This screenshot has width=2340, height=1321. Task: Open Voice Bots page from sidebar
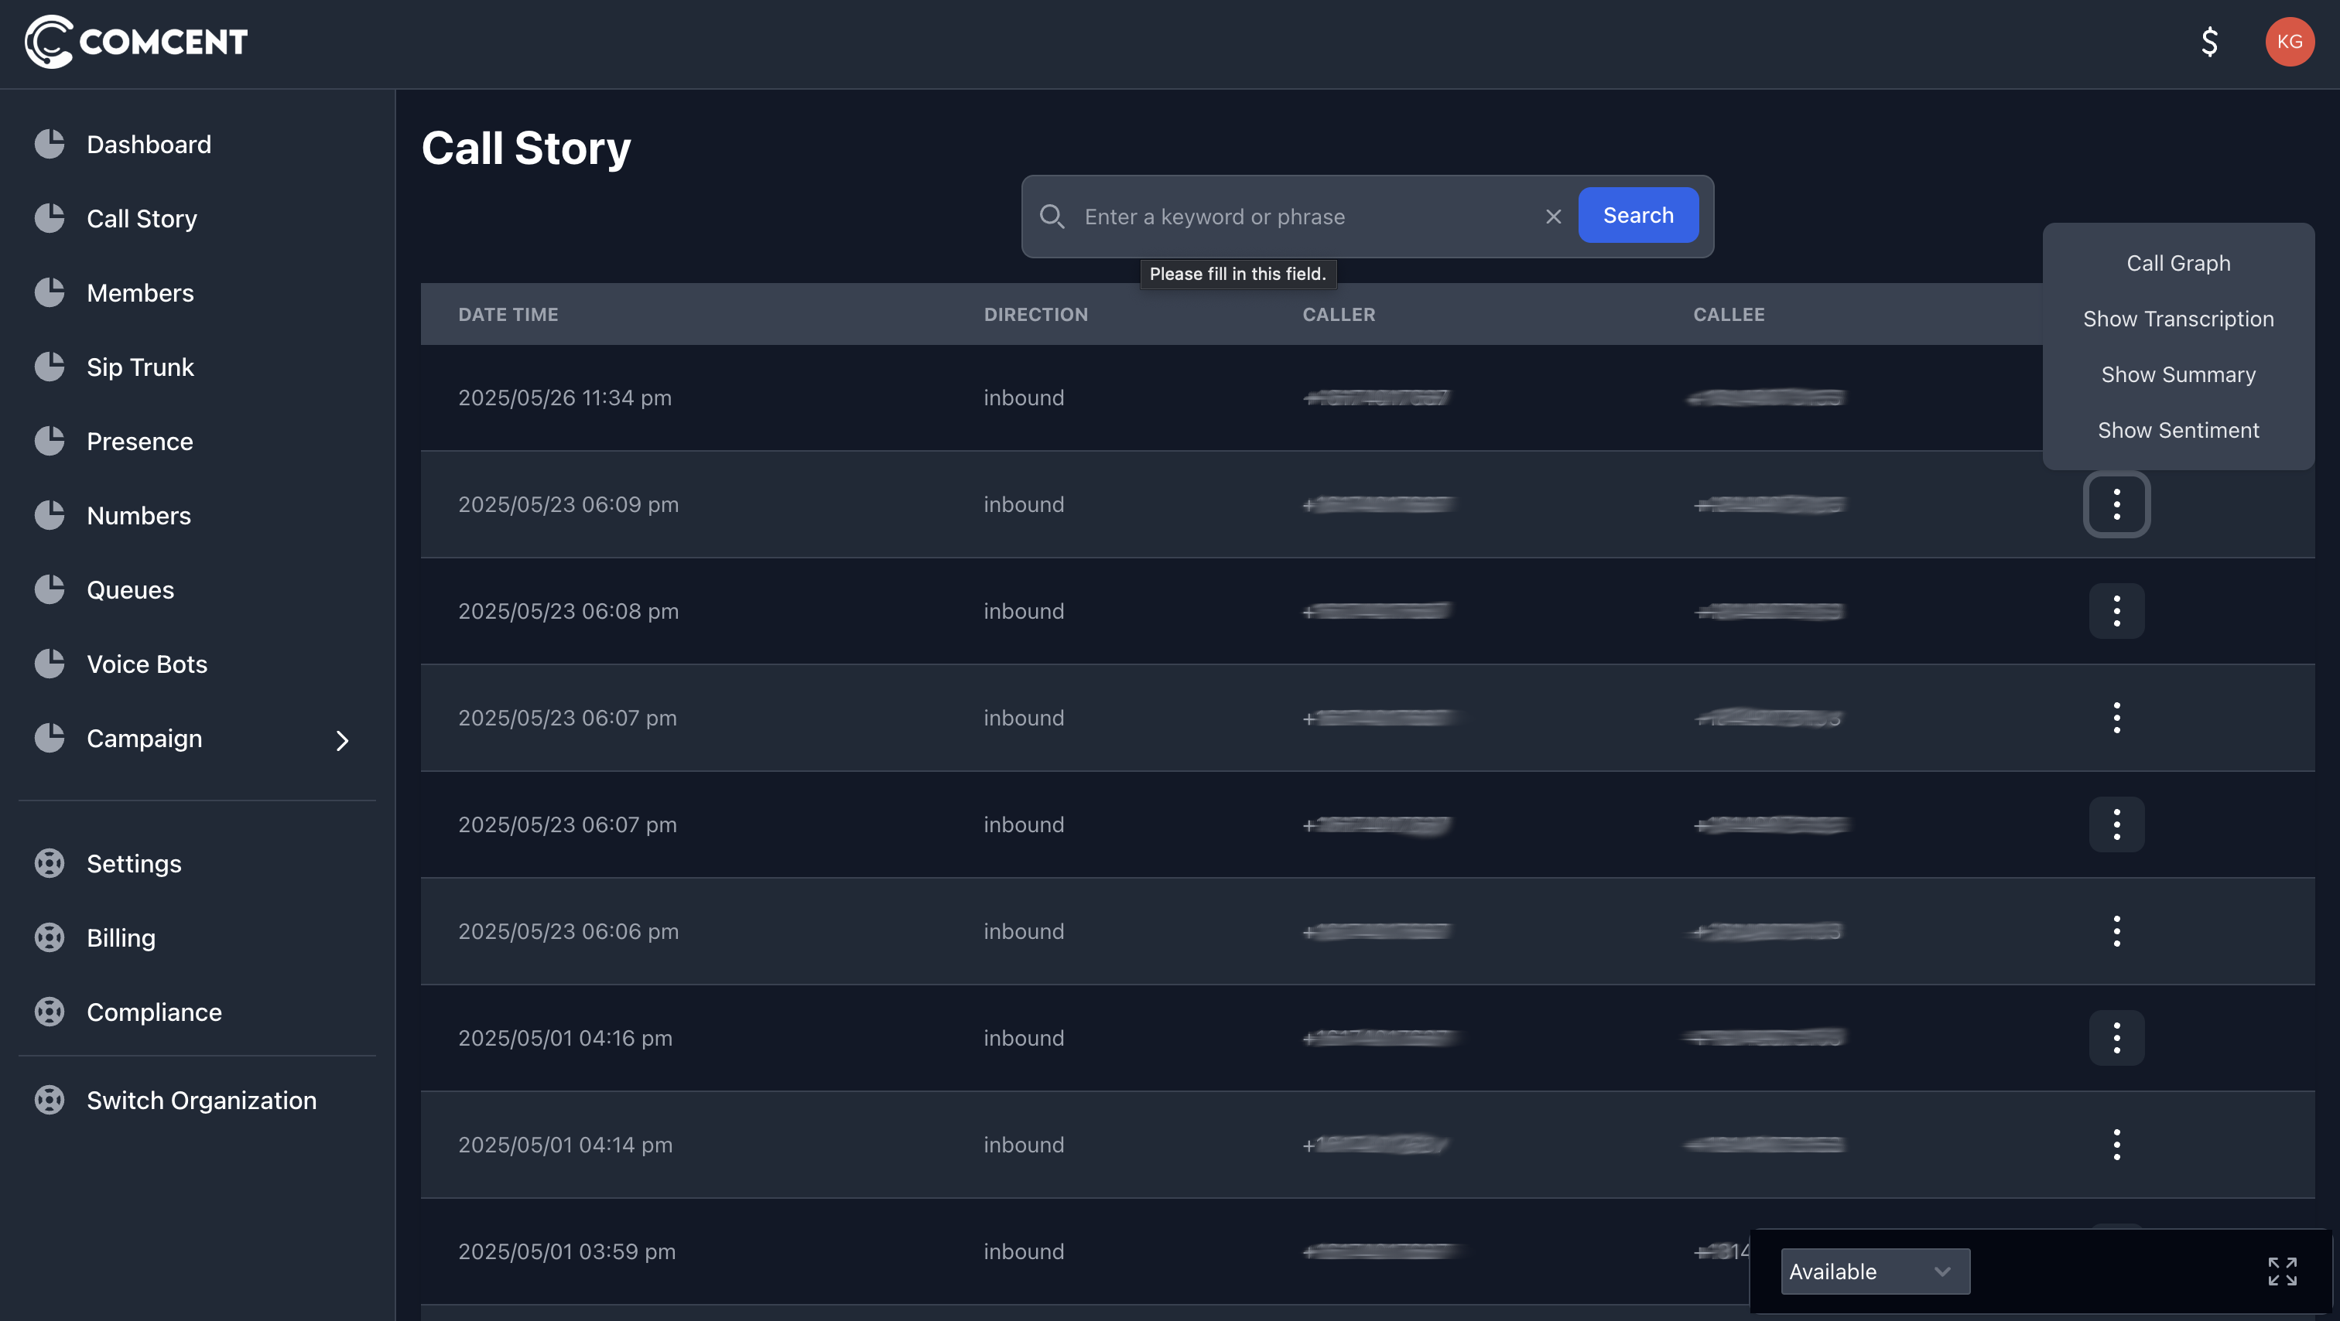coord(147,664)
